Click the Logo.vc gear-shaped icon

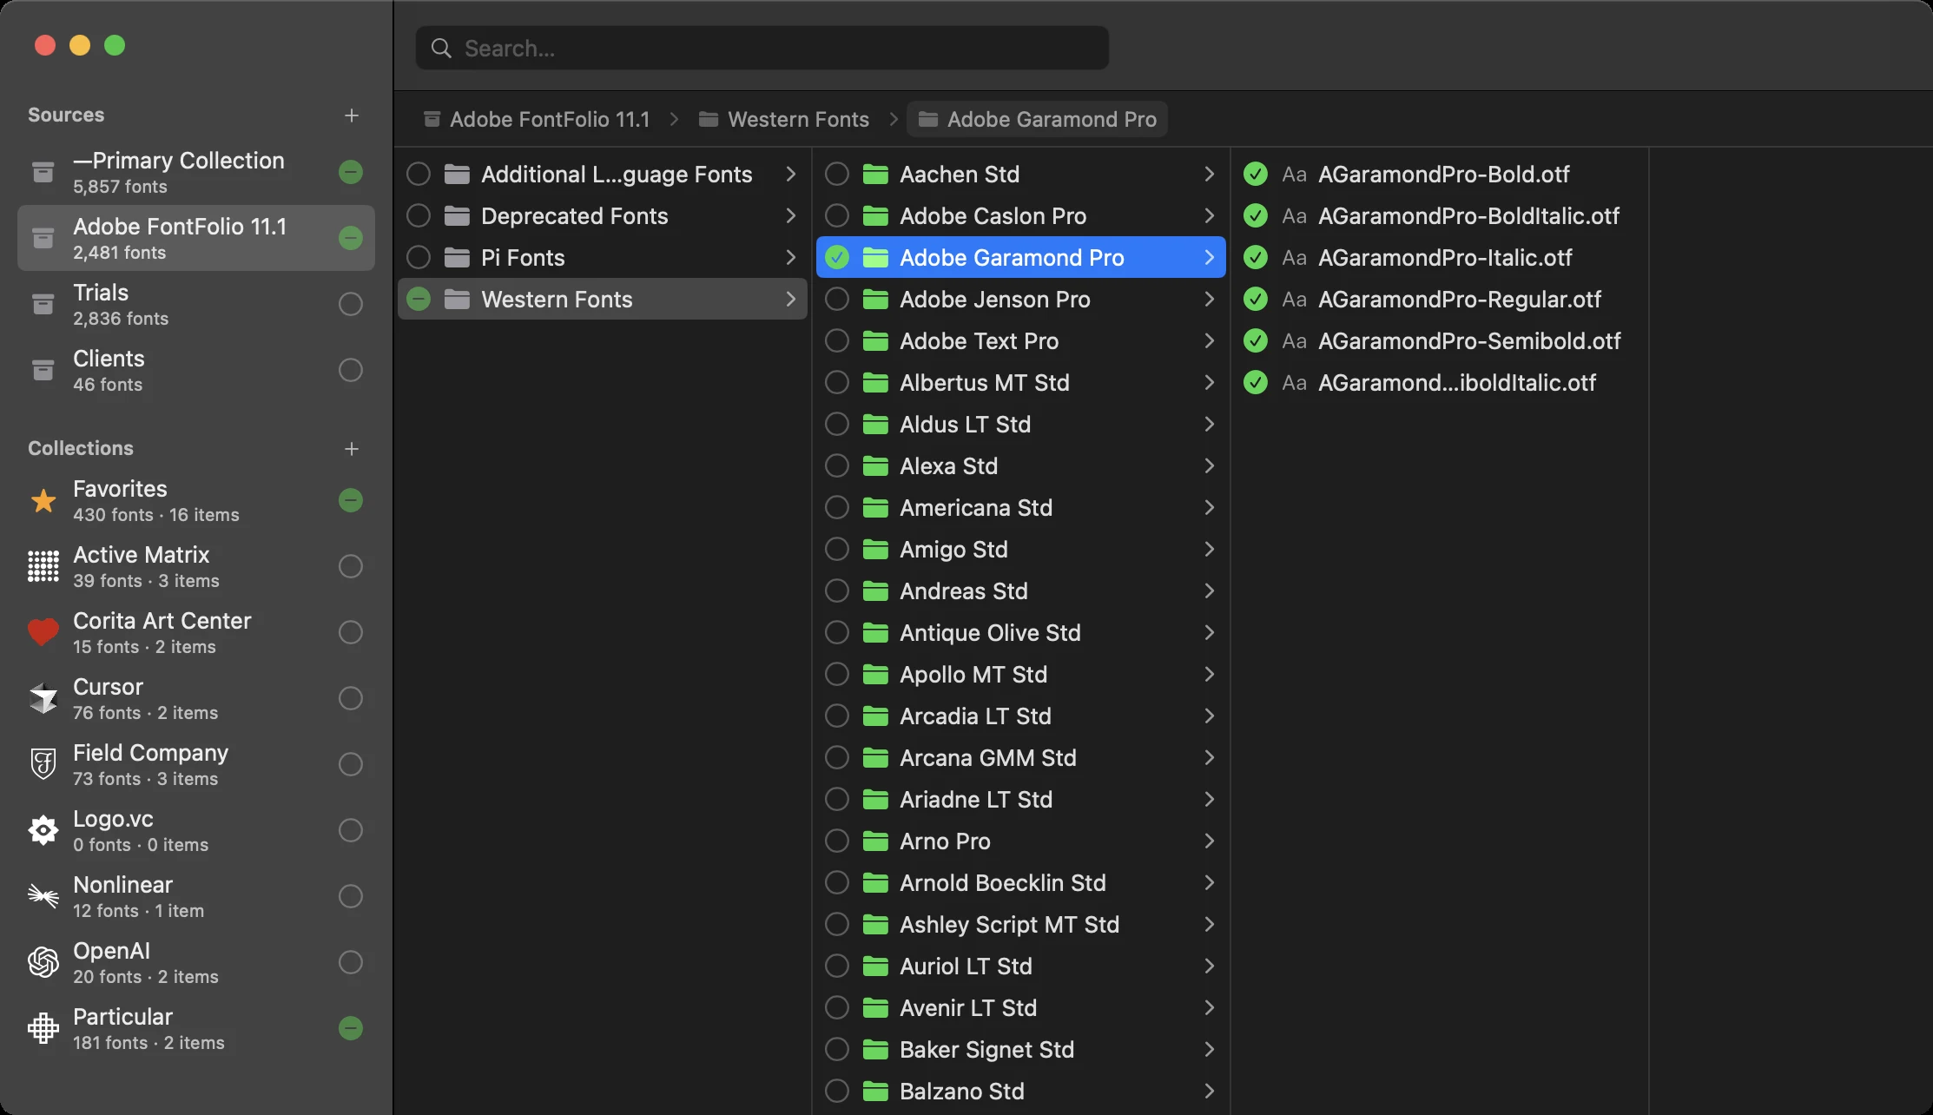point(43,831)
